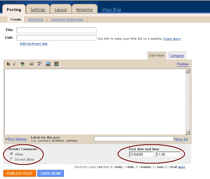Screen dimensions: 210x179
Task: Click the post date field showing 21/04/09
Action: 141,154
